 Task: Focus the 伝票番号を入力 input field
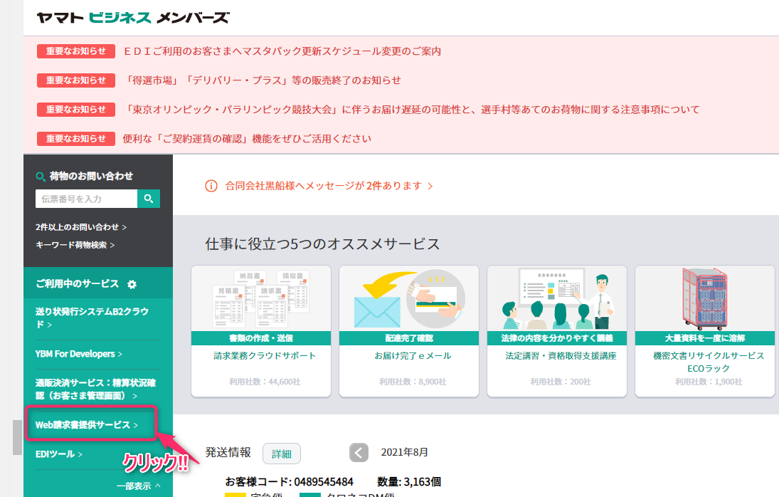(87, 199)
